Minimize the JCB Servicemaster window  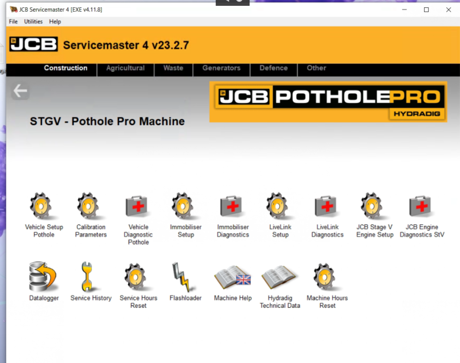pos(404,9)
